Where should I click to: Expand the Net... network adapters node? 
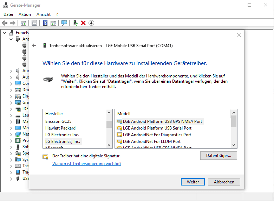click(11, 134)
